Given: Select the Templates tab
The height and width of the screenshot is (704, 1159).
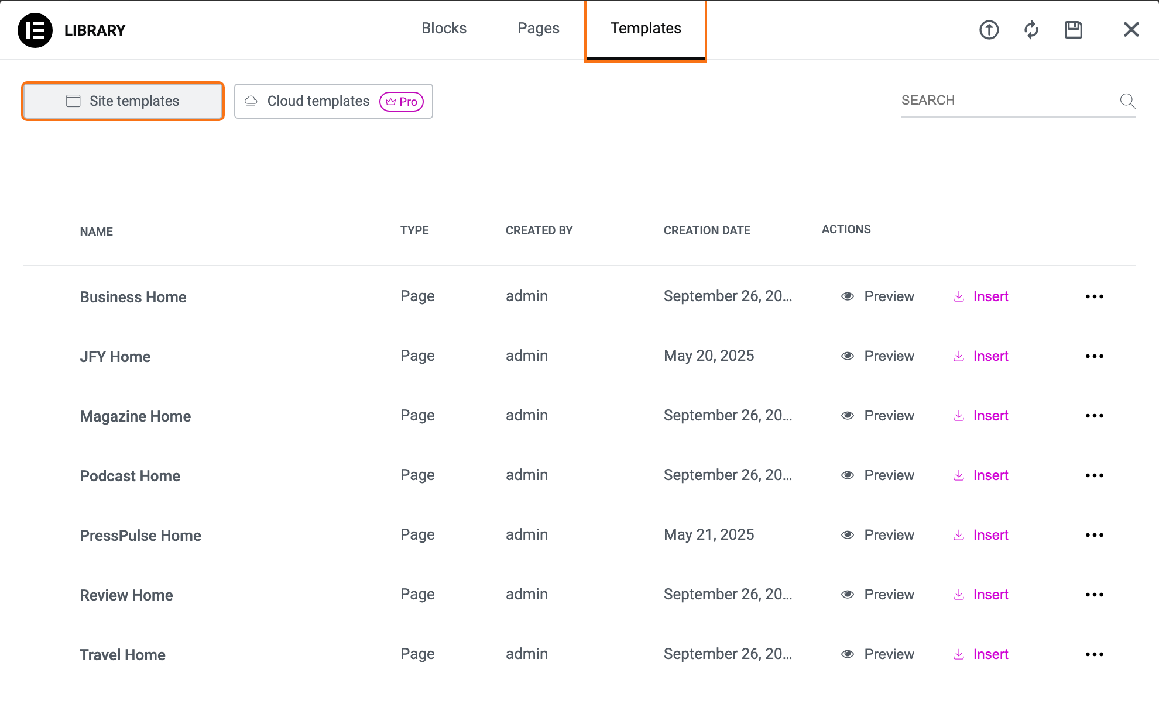Looking at the screenshot, I should (646, 29).
